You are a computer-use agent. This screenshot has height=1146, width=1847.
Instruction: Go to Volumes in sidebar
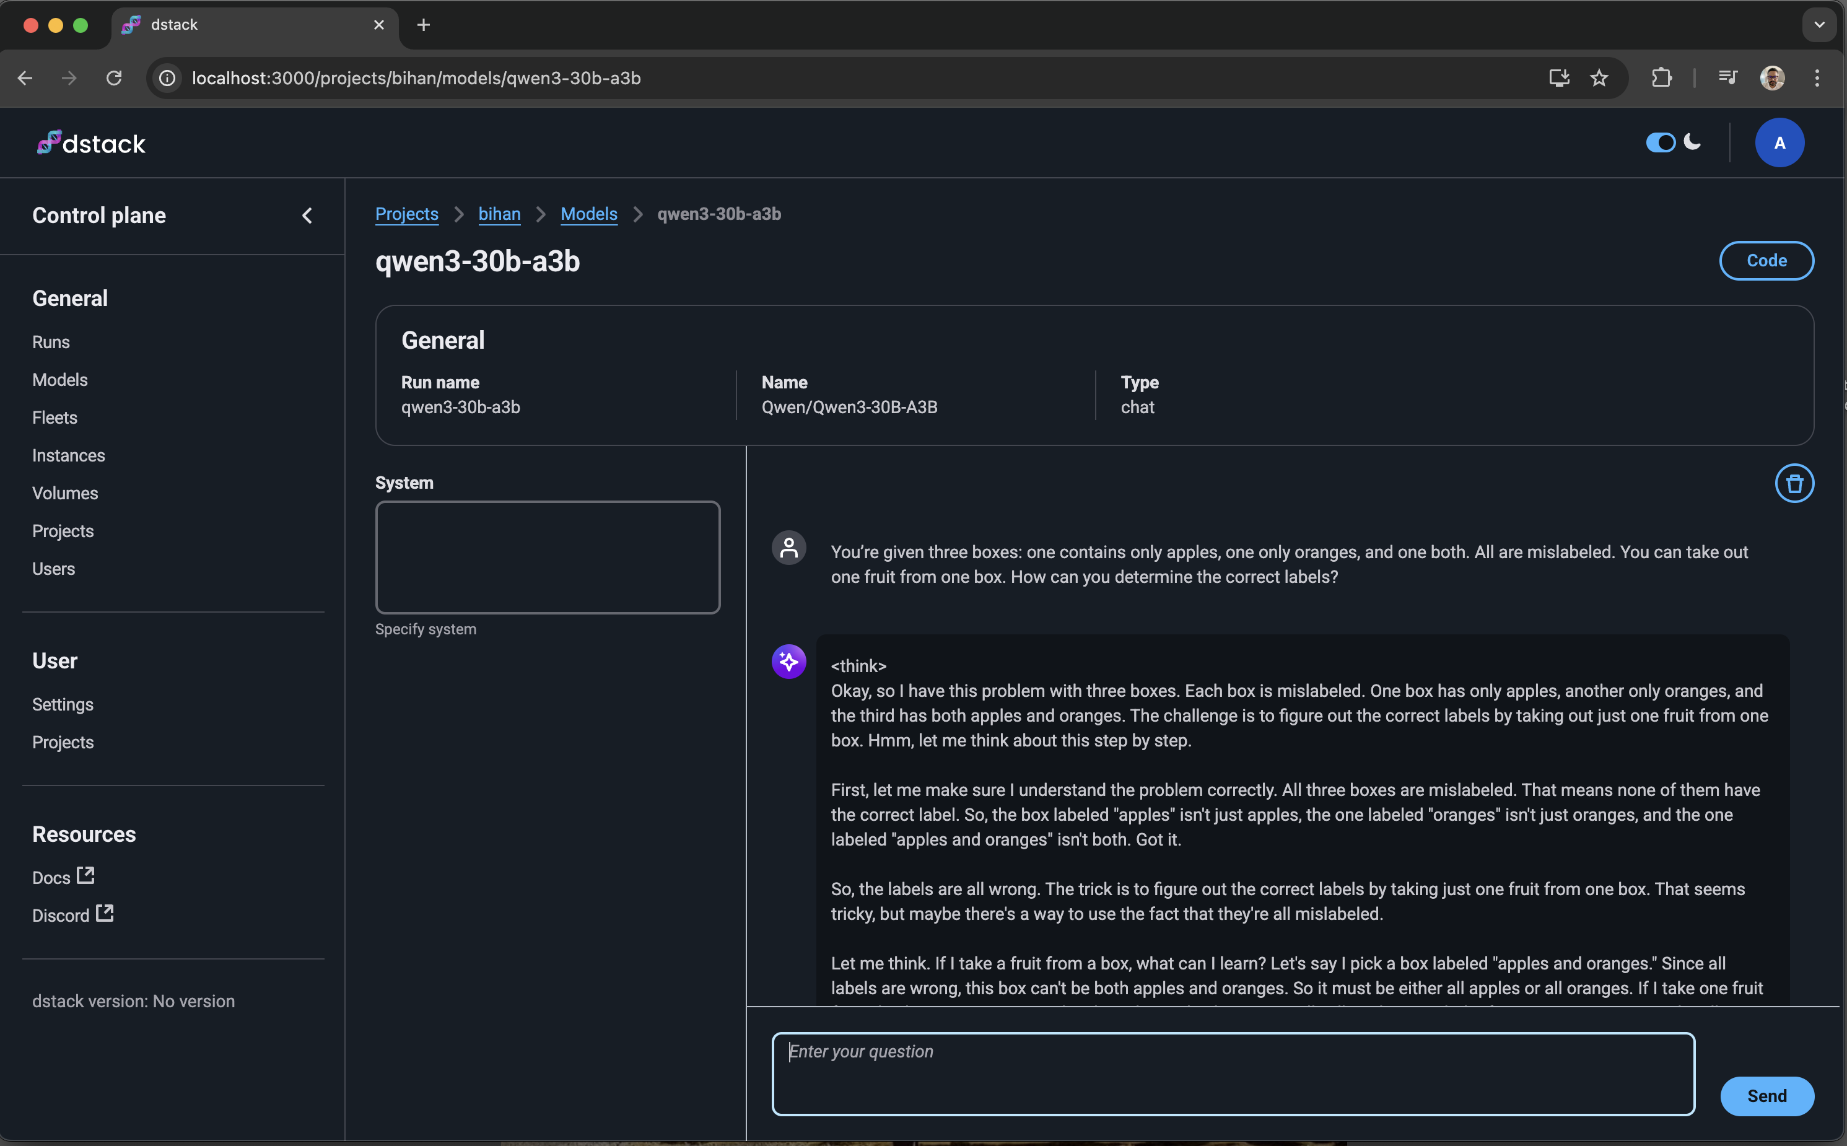click(x=65, y=494)
